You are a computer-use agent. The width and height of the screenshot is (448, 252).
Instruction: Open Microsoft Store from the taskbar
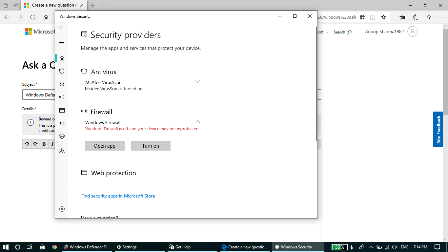[42, 247]
